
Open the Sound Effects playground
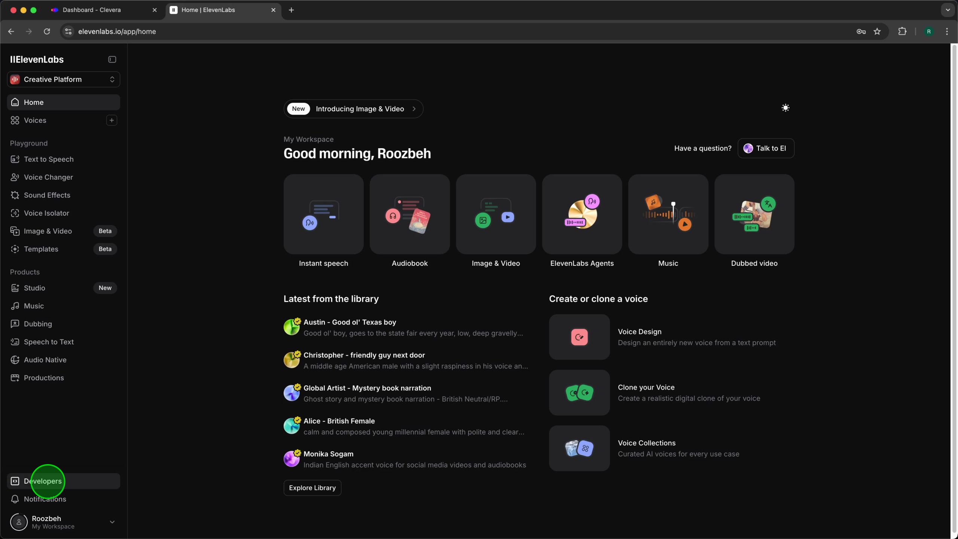tap(47, 195)
